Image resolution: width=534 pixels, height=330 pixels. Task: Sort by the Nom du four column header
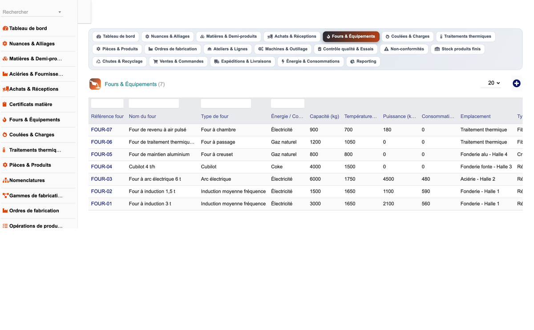coord(142,116)
